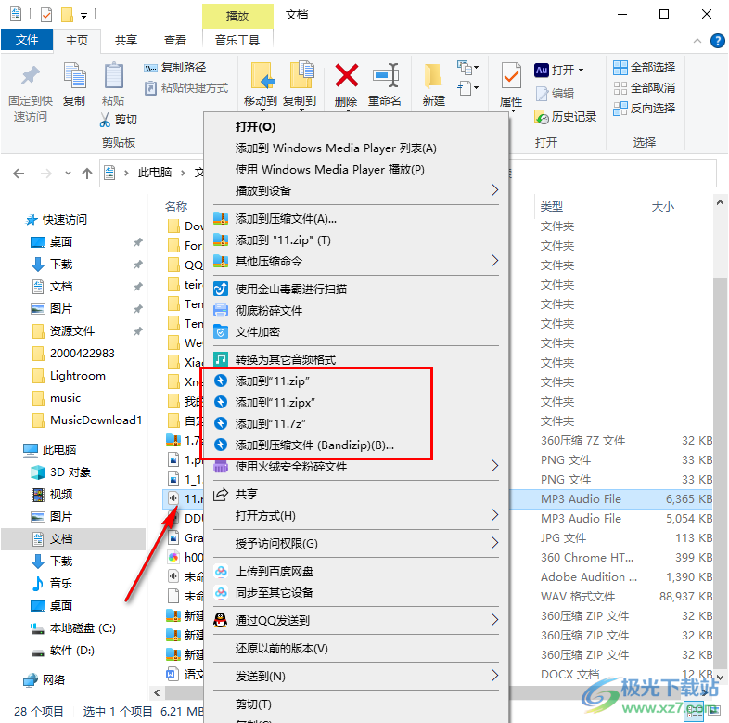Switch to the 查看 (View) tab

[x=174, y=41]
